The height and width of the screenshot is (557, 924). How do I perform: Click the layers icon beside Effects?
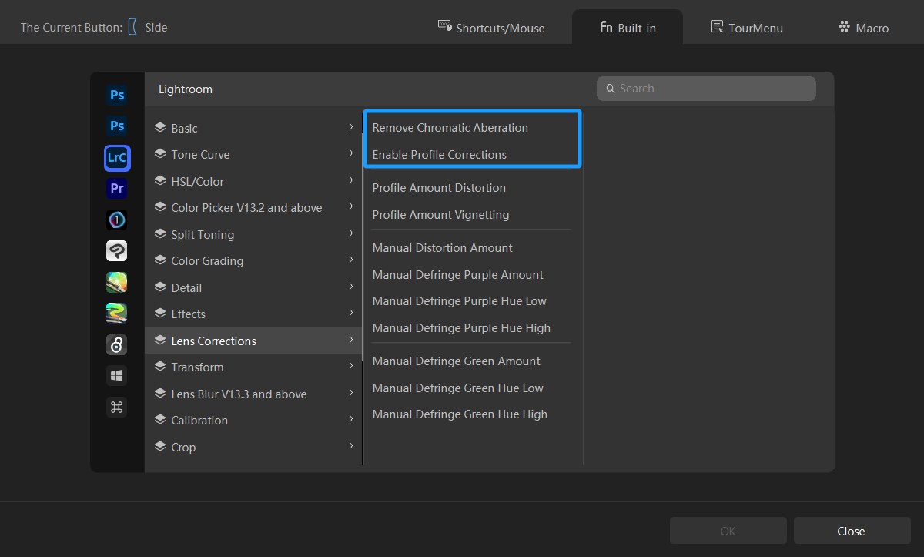tap(160, 314)
